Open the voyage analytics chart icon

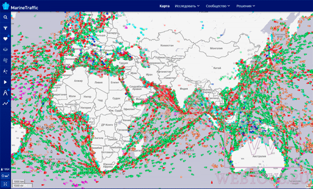point(5,104)
